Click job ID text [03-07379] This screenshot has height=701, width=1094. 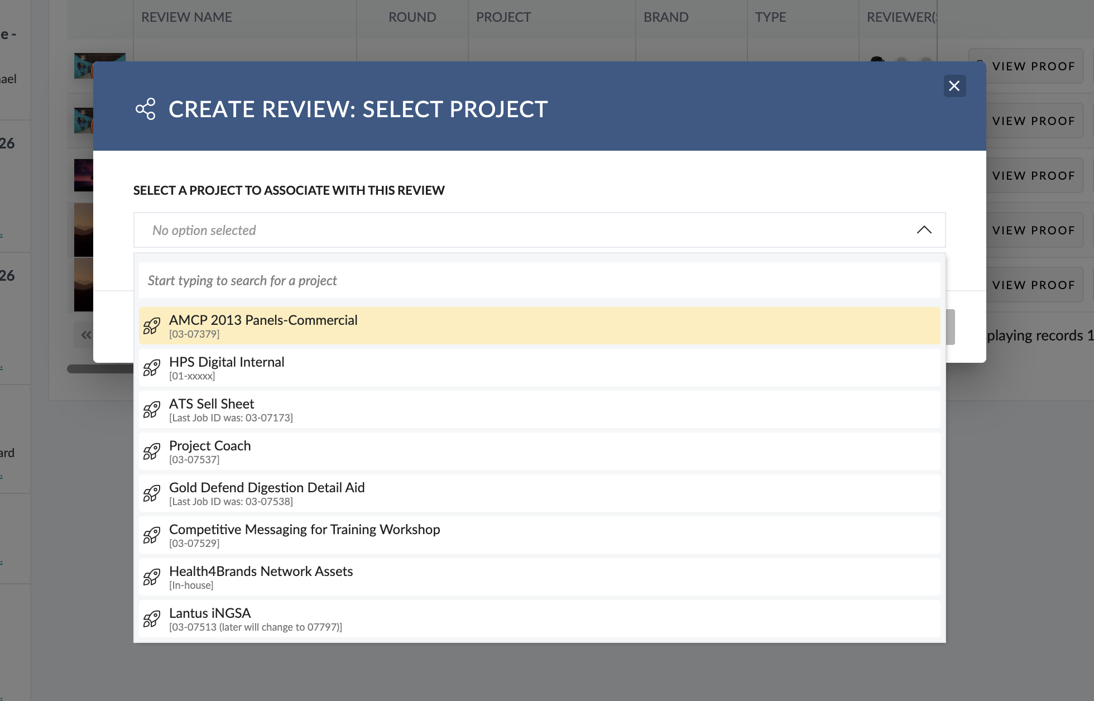click(194, 334)
